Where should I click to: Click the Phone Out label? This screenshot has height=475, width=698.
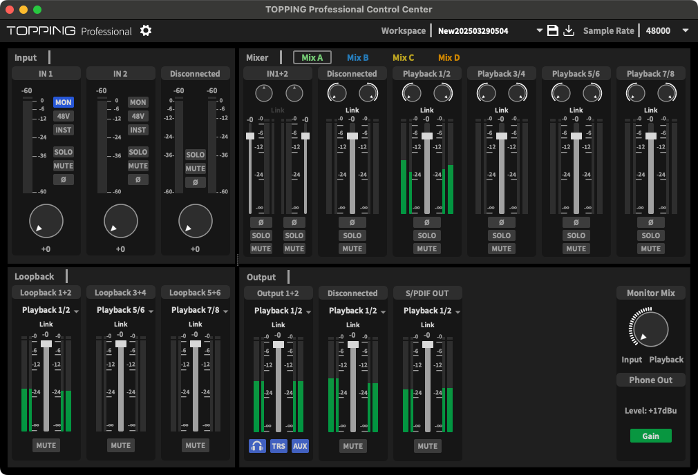pyautogui.click(x=650, y=380)
